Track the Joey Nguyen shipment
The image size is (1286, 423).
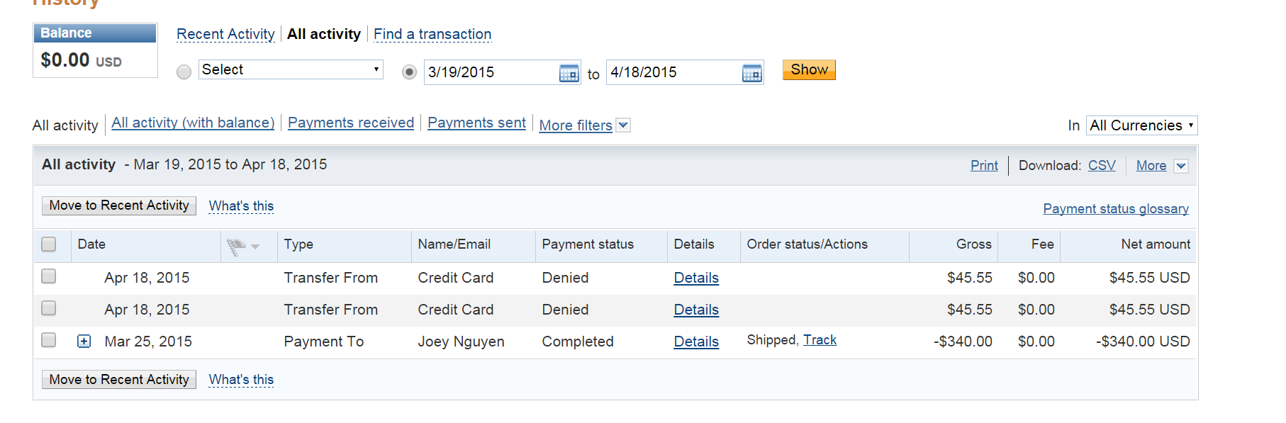click(820, 340)
